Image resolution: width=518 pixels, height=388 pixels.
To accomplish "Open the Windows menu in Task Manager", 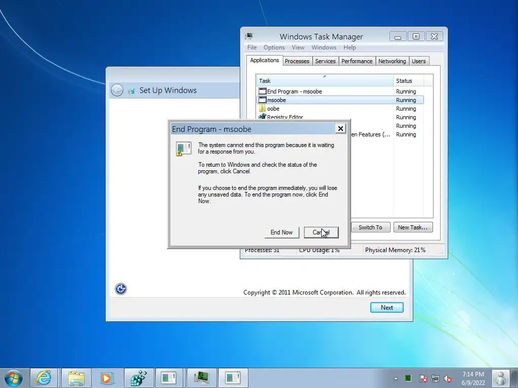I will click(x=324, y=47).
